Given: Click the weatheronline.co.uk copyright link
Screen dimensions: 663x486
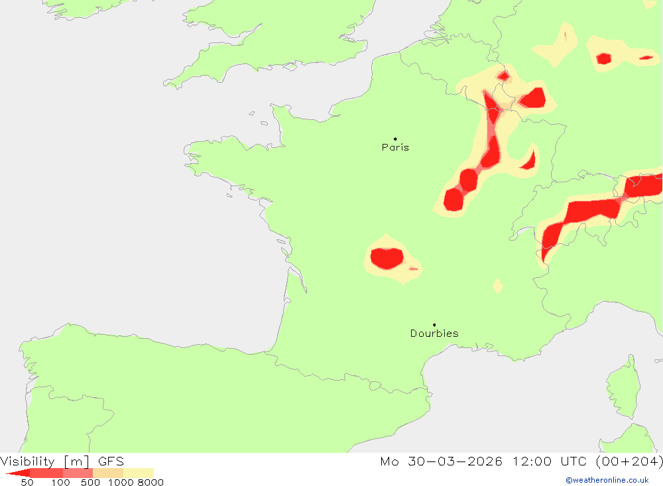Looking at the screenshot, I should click(607, 480).
